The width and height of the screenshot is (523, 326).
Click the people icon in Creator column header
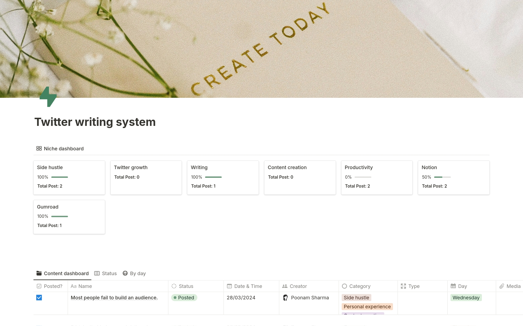[x=285, y=286]
